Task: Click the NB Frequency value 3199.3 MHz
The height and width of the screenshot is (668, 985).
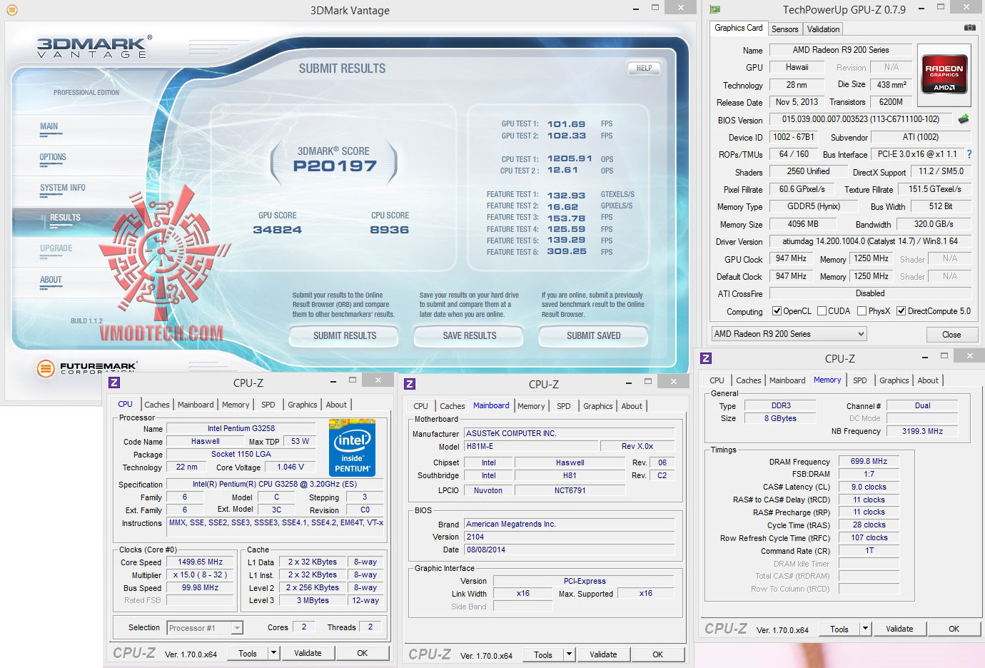Action: click(922, 431)
